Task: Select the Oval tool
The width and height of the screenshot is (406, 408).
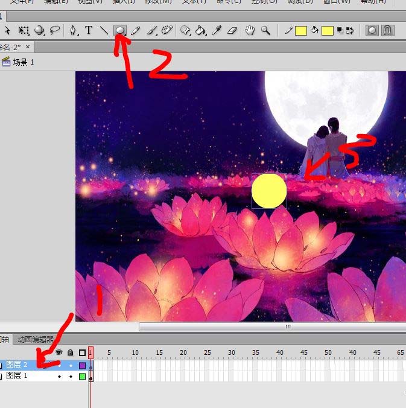Action: [120, 30]
